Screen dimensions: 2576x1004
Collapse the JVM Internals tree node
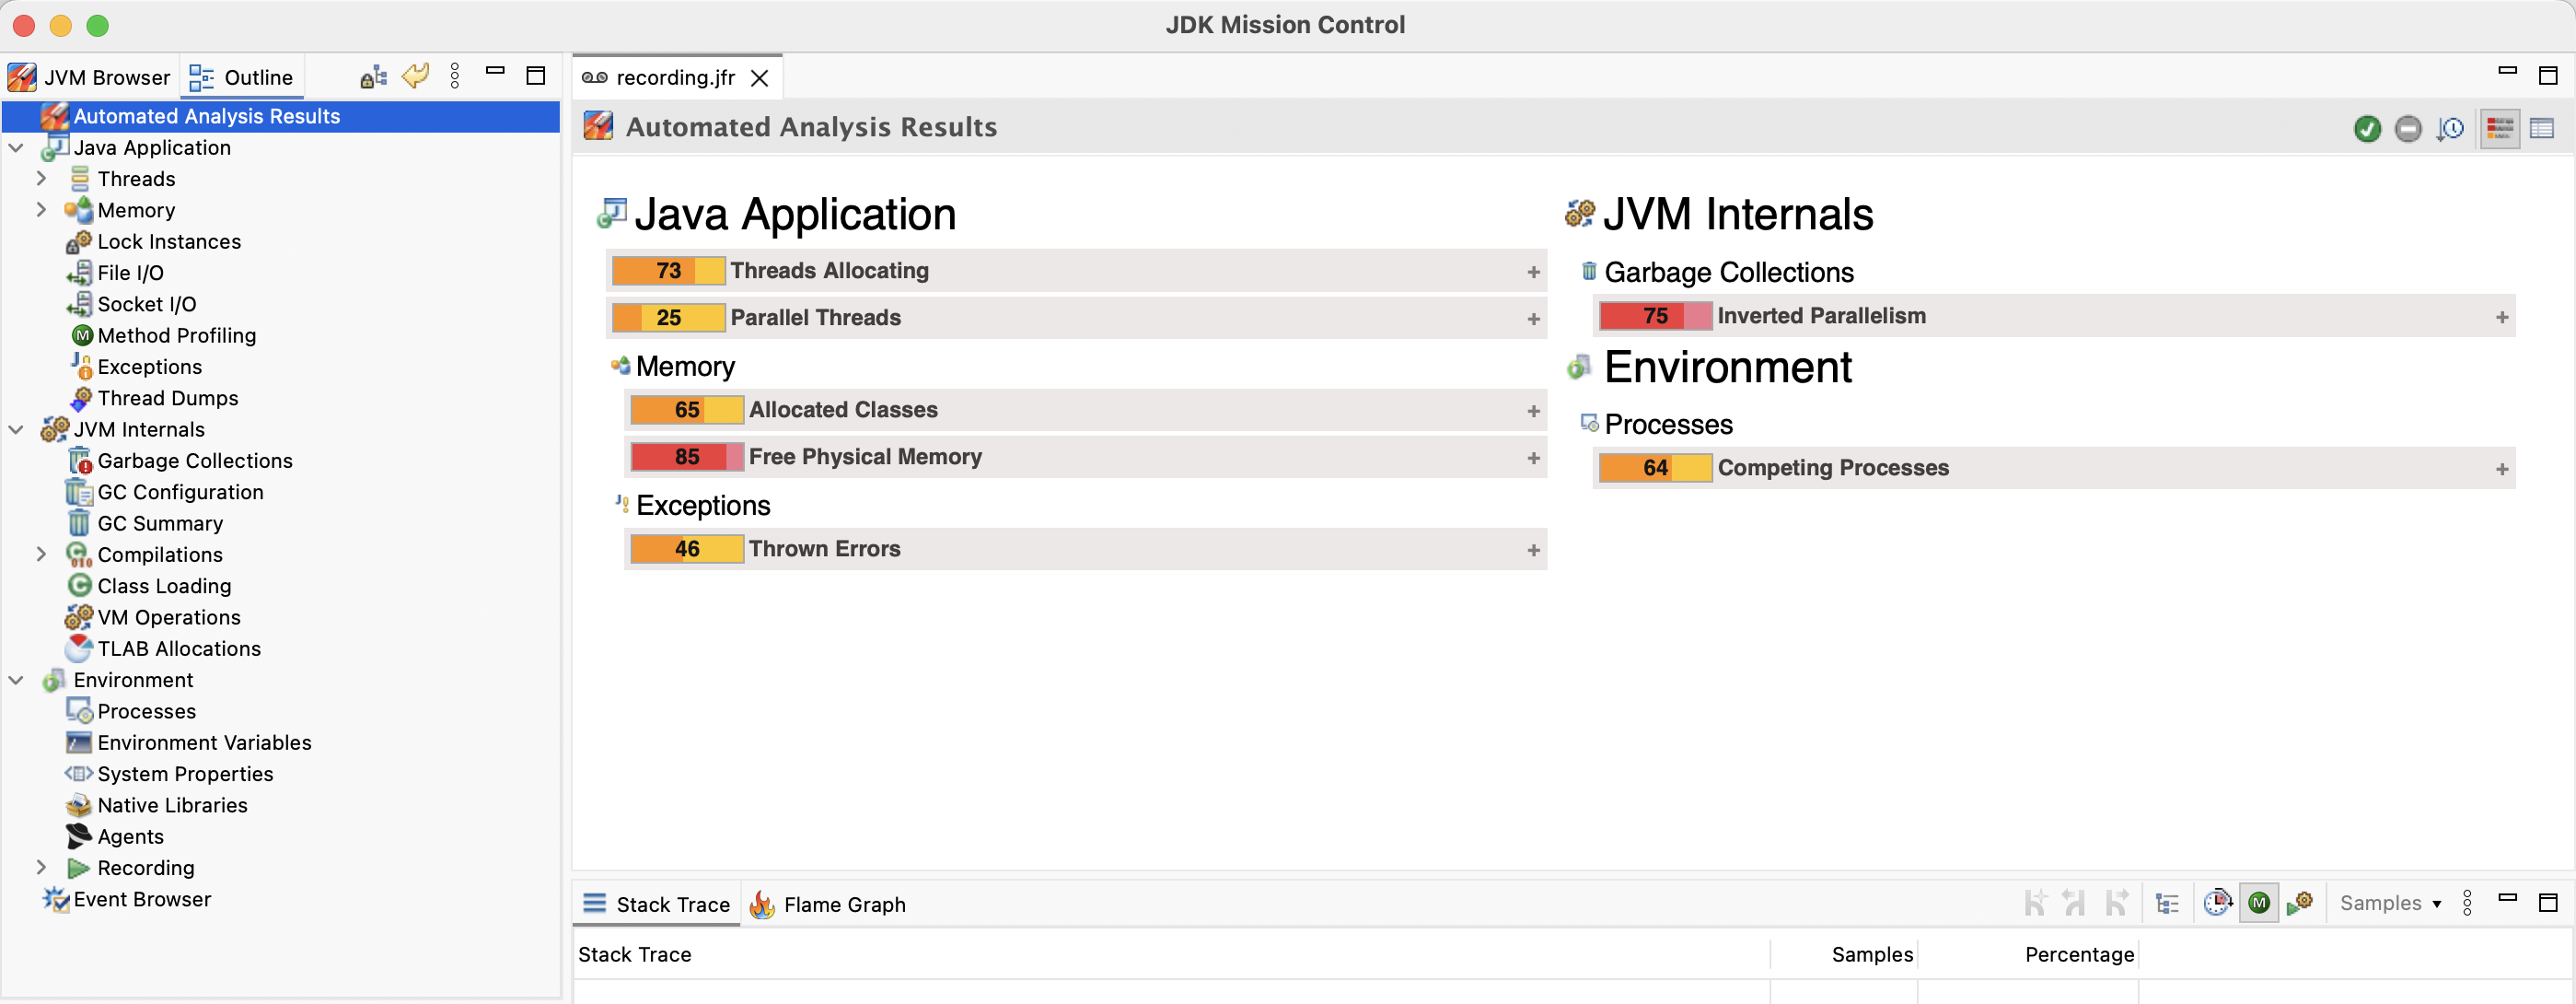tap(16, 430)
